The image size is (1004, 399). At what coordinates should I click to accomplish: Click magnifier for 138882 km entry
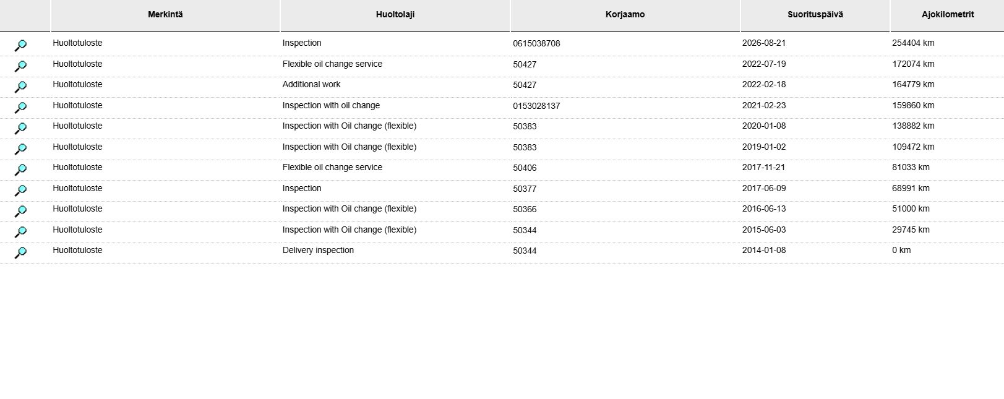point(20,129)
